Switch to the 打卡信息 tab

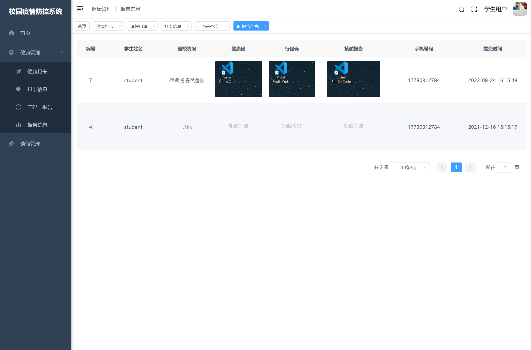tap(173, 26)
